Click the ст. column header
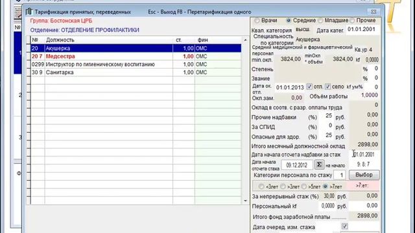The width and height of the screenshot is (415, 233). click(184, 40)
